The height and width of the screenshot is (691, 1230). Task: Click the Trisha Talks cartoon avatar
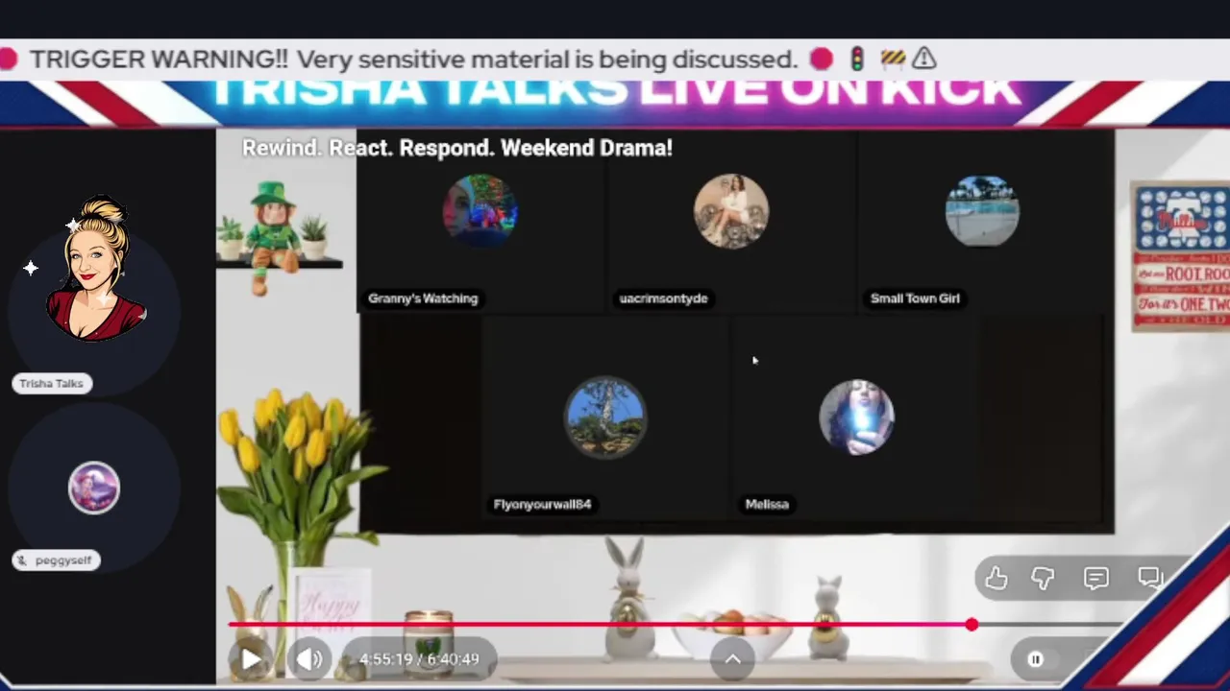94,269
